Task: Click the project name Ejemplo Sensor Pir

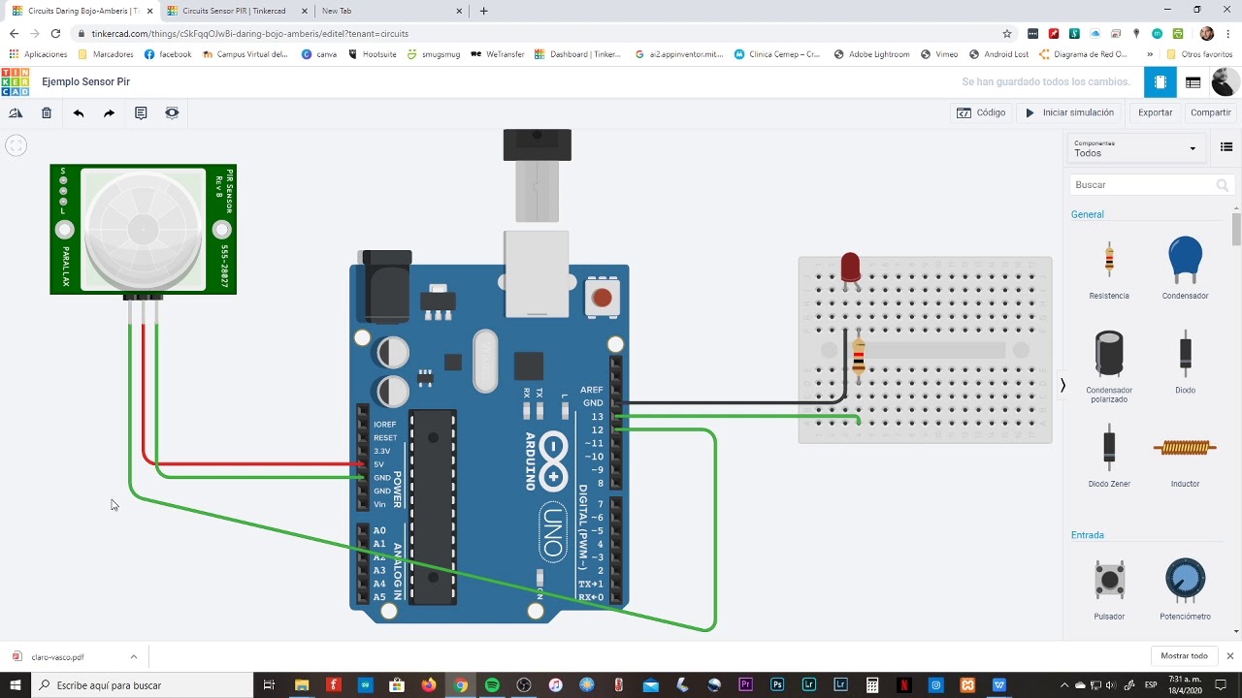Action: (x=85, y=82)
